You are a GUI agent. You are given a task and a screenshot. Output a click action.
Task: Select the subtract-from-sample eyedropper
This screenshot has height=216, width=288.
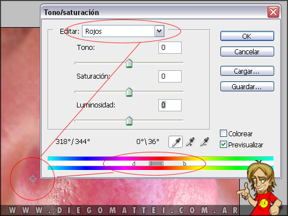pyautogui.click(x=204, y=142)
